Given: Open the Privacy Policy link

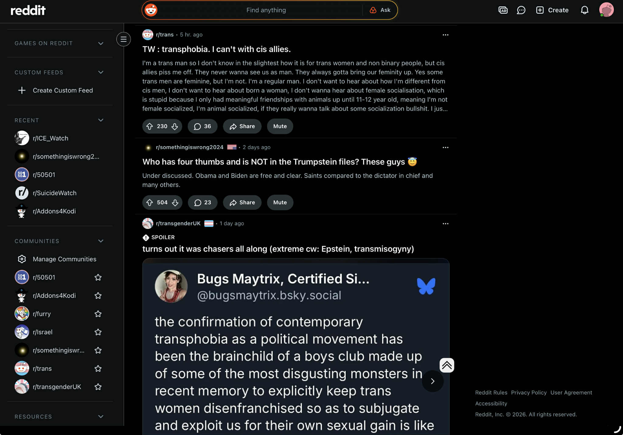Looking at the screenshot, I should [x=529, y=392].
